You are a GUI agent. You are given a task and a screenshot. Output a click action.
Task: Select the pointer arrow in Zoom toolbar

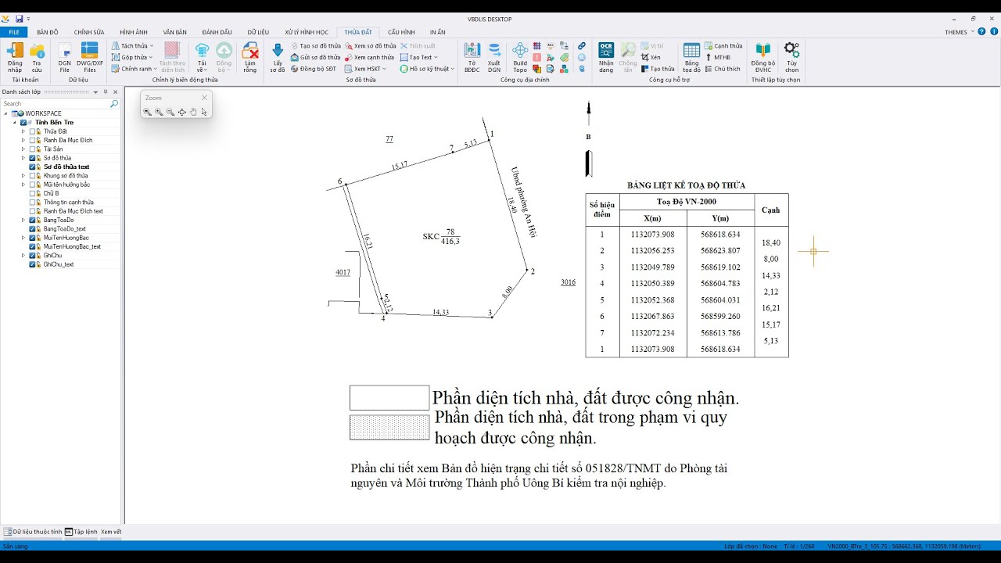pos(204,112)
